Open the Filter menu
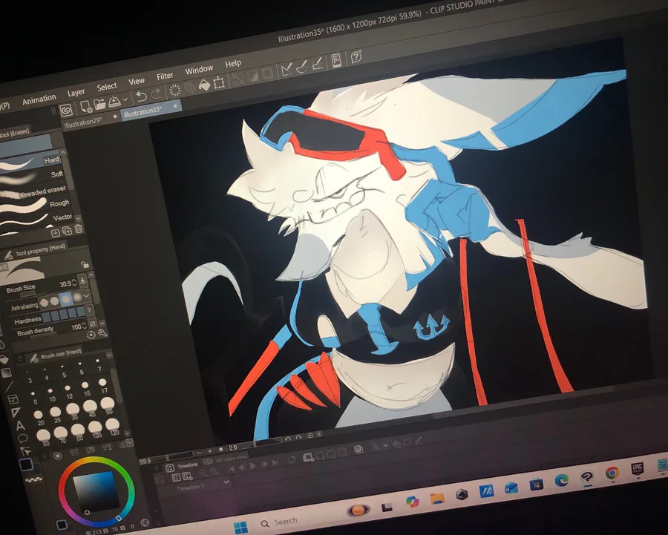Viewport: 668px width, 535px height. 165,76
